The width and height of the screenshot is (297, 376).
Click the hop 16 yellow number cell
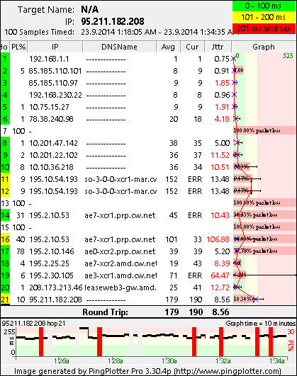[5, 239]
